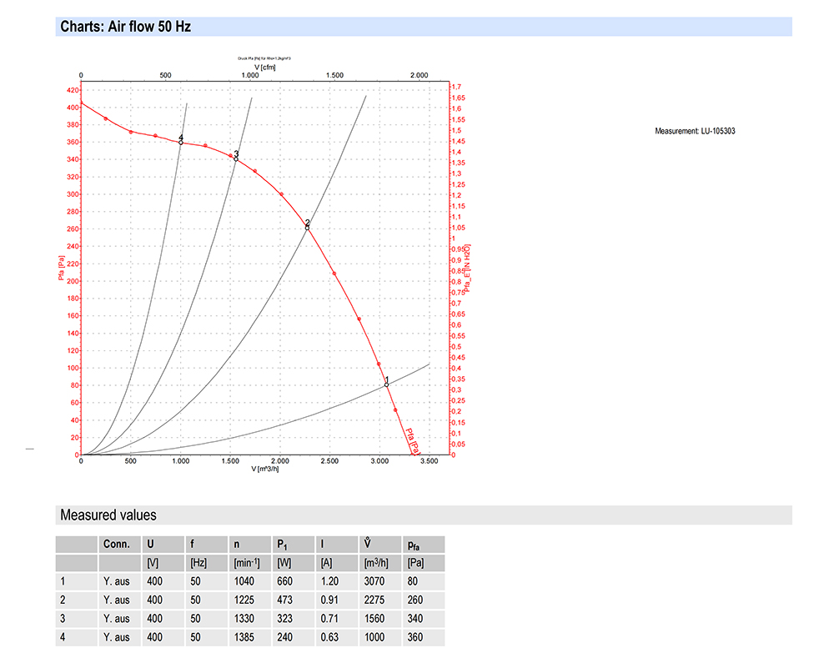834x663 pixels.
Task: Click the 'Conn.' column header in the table
Action: pyautogui.click(x=117, y=545)
